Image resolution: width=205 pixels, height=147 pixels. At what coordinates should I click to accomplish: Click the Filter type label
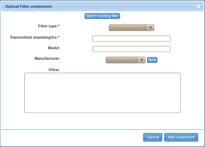click(x=49, y=26)
